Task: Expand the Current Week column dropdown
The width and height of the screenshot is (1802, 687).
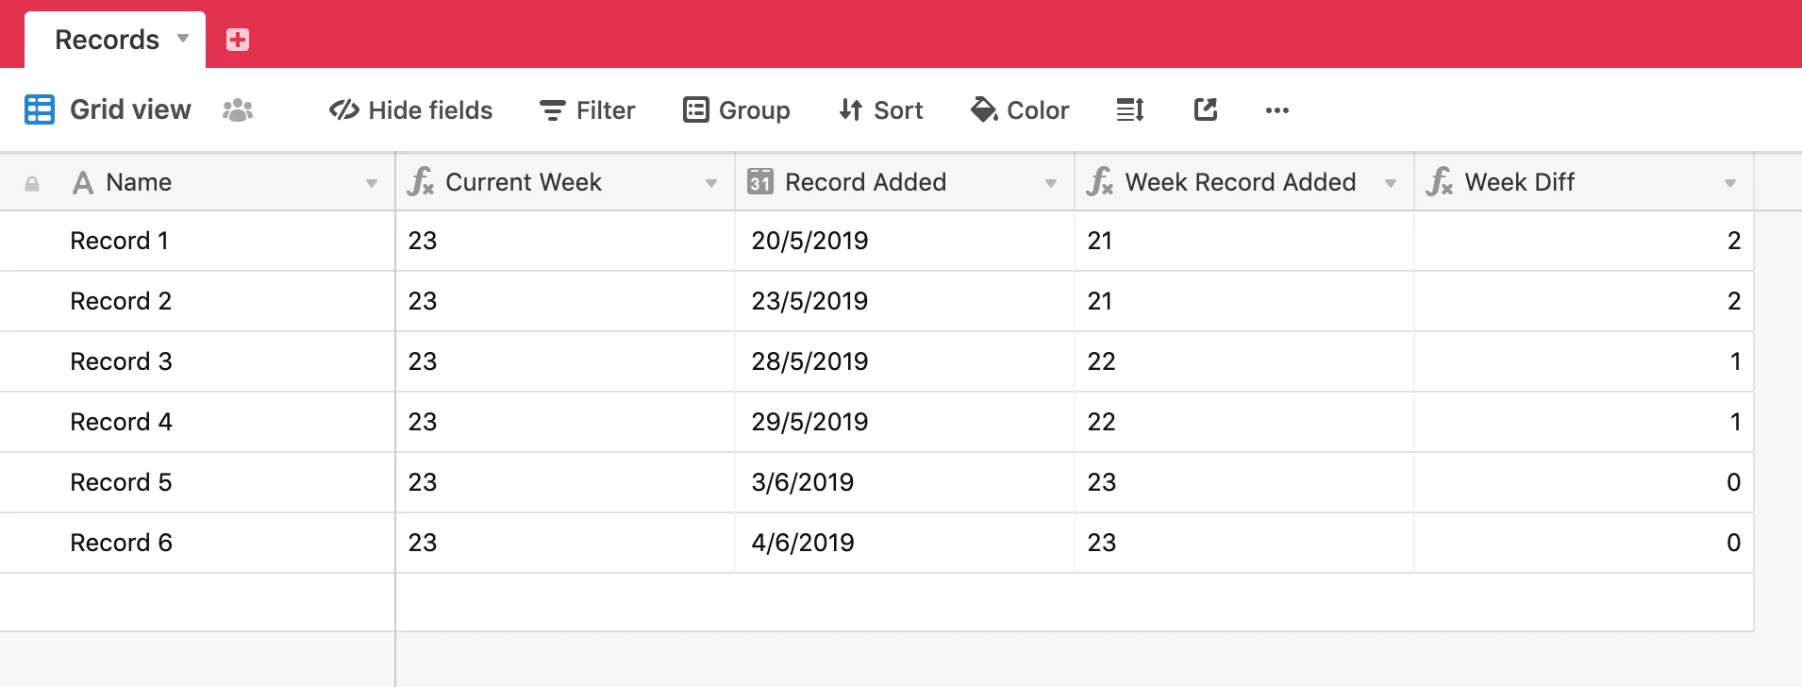Action: tap(711, 183)
